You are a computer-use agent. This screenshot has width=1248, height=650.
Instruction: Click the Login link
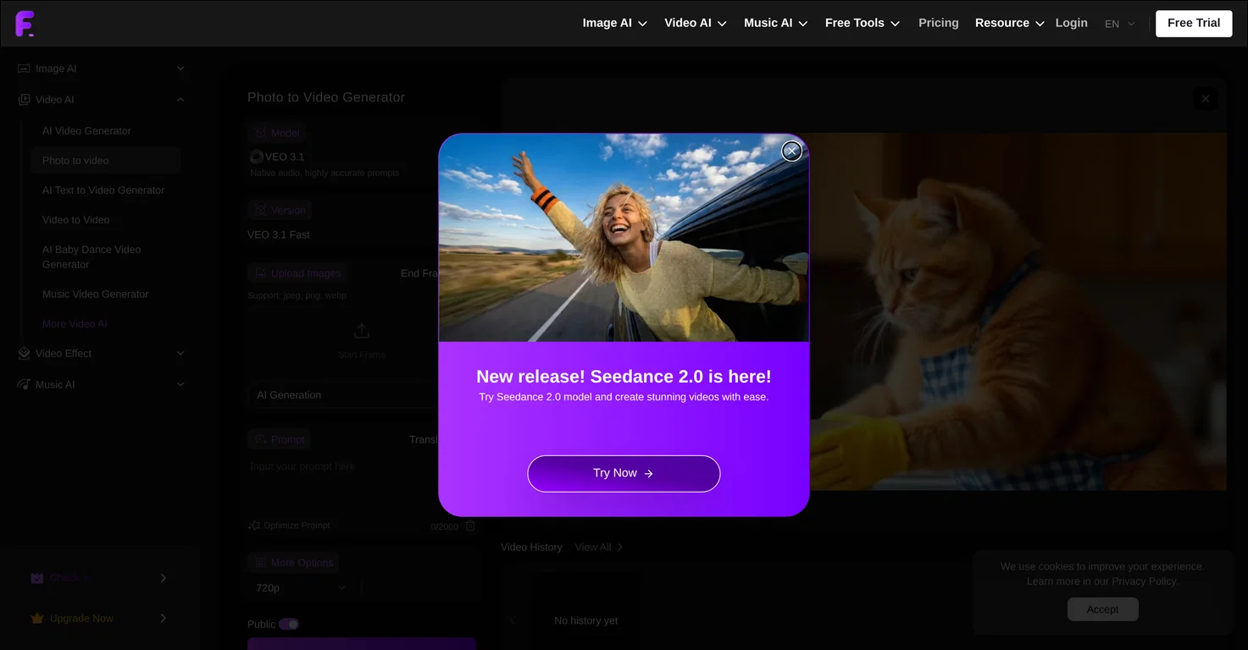pos(1071,23)
